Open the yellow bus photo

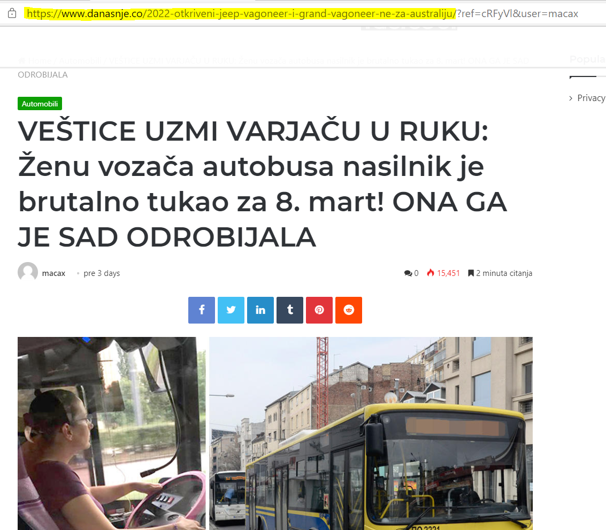click(371, 433)
